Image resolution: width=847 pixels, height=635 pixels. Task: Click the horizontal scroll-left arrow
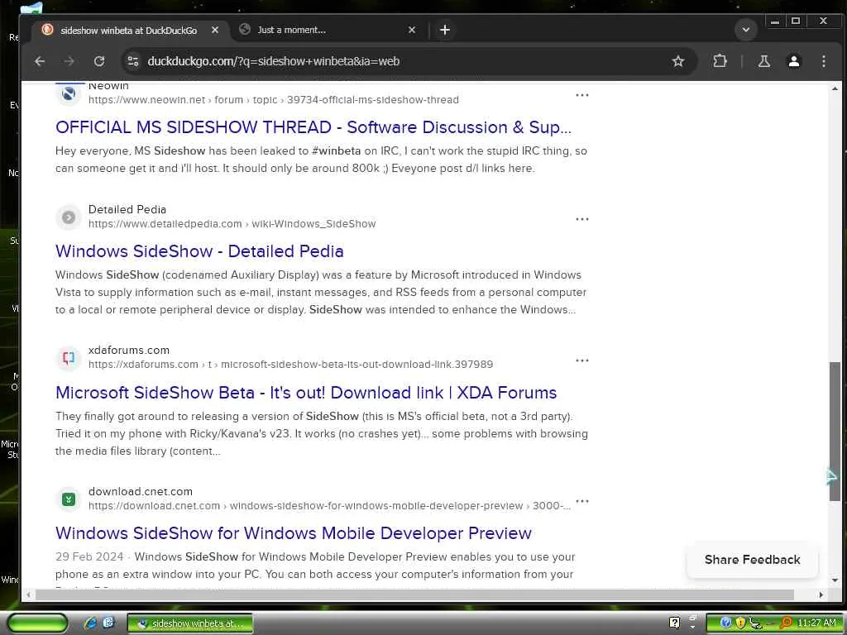28,595
